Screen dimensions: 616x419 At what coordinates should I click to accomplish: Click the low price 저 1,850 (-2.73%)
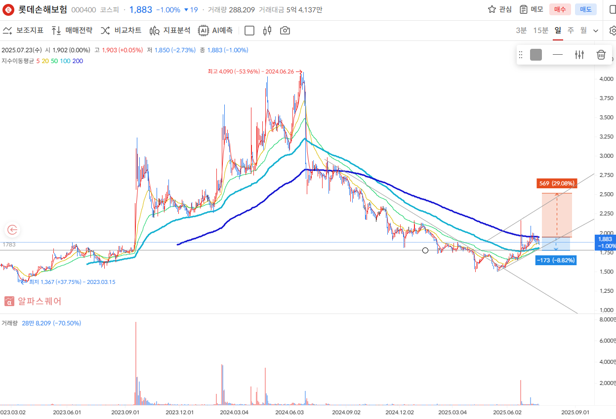(171, 50)
